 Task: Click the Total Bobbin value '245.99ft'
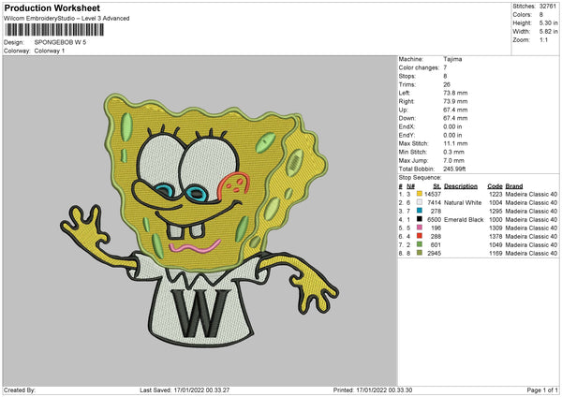click(454, 169)
